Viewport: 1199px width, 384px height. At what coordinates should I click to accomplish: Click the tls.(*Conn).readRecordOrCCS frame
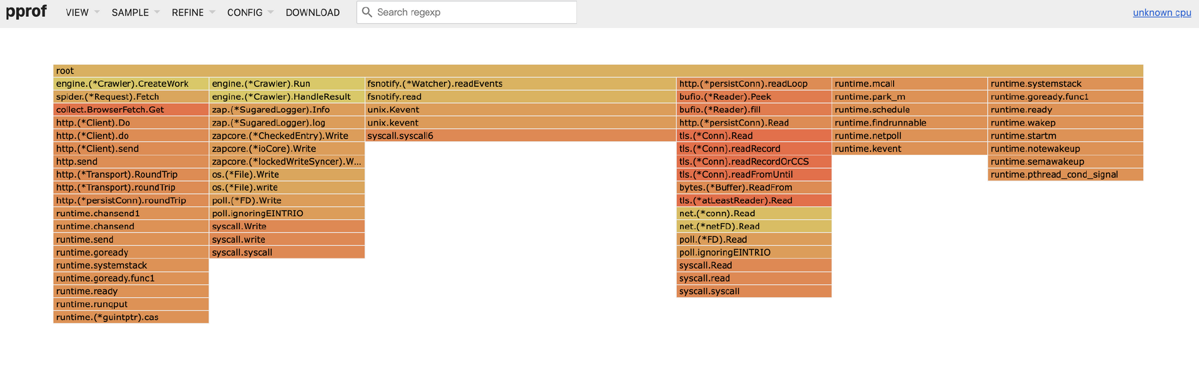(753, 162)
